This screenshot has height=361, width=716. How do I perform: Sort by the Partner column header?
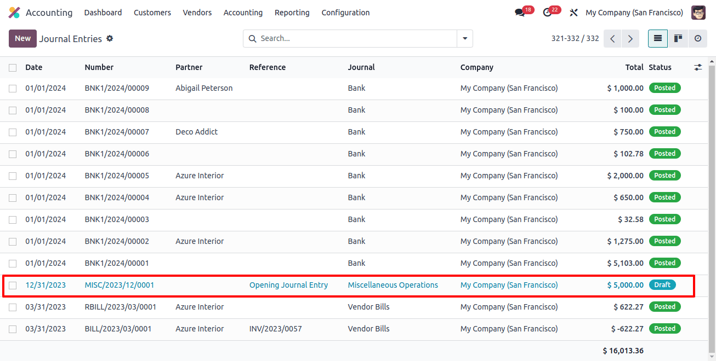coord(189,67)
